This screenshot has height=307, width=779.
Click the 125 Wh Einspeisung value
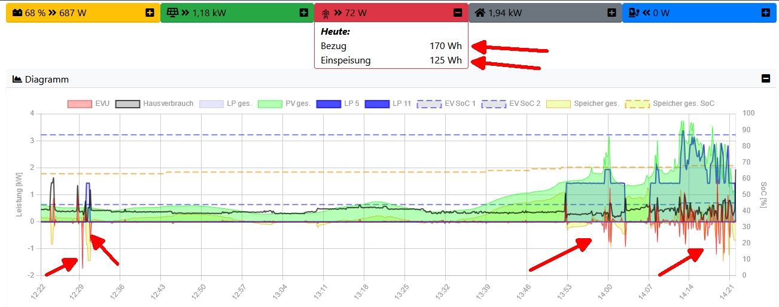446,60
